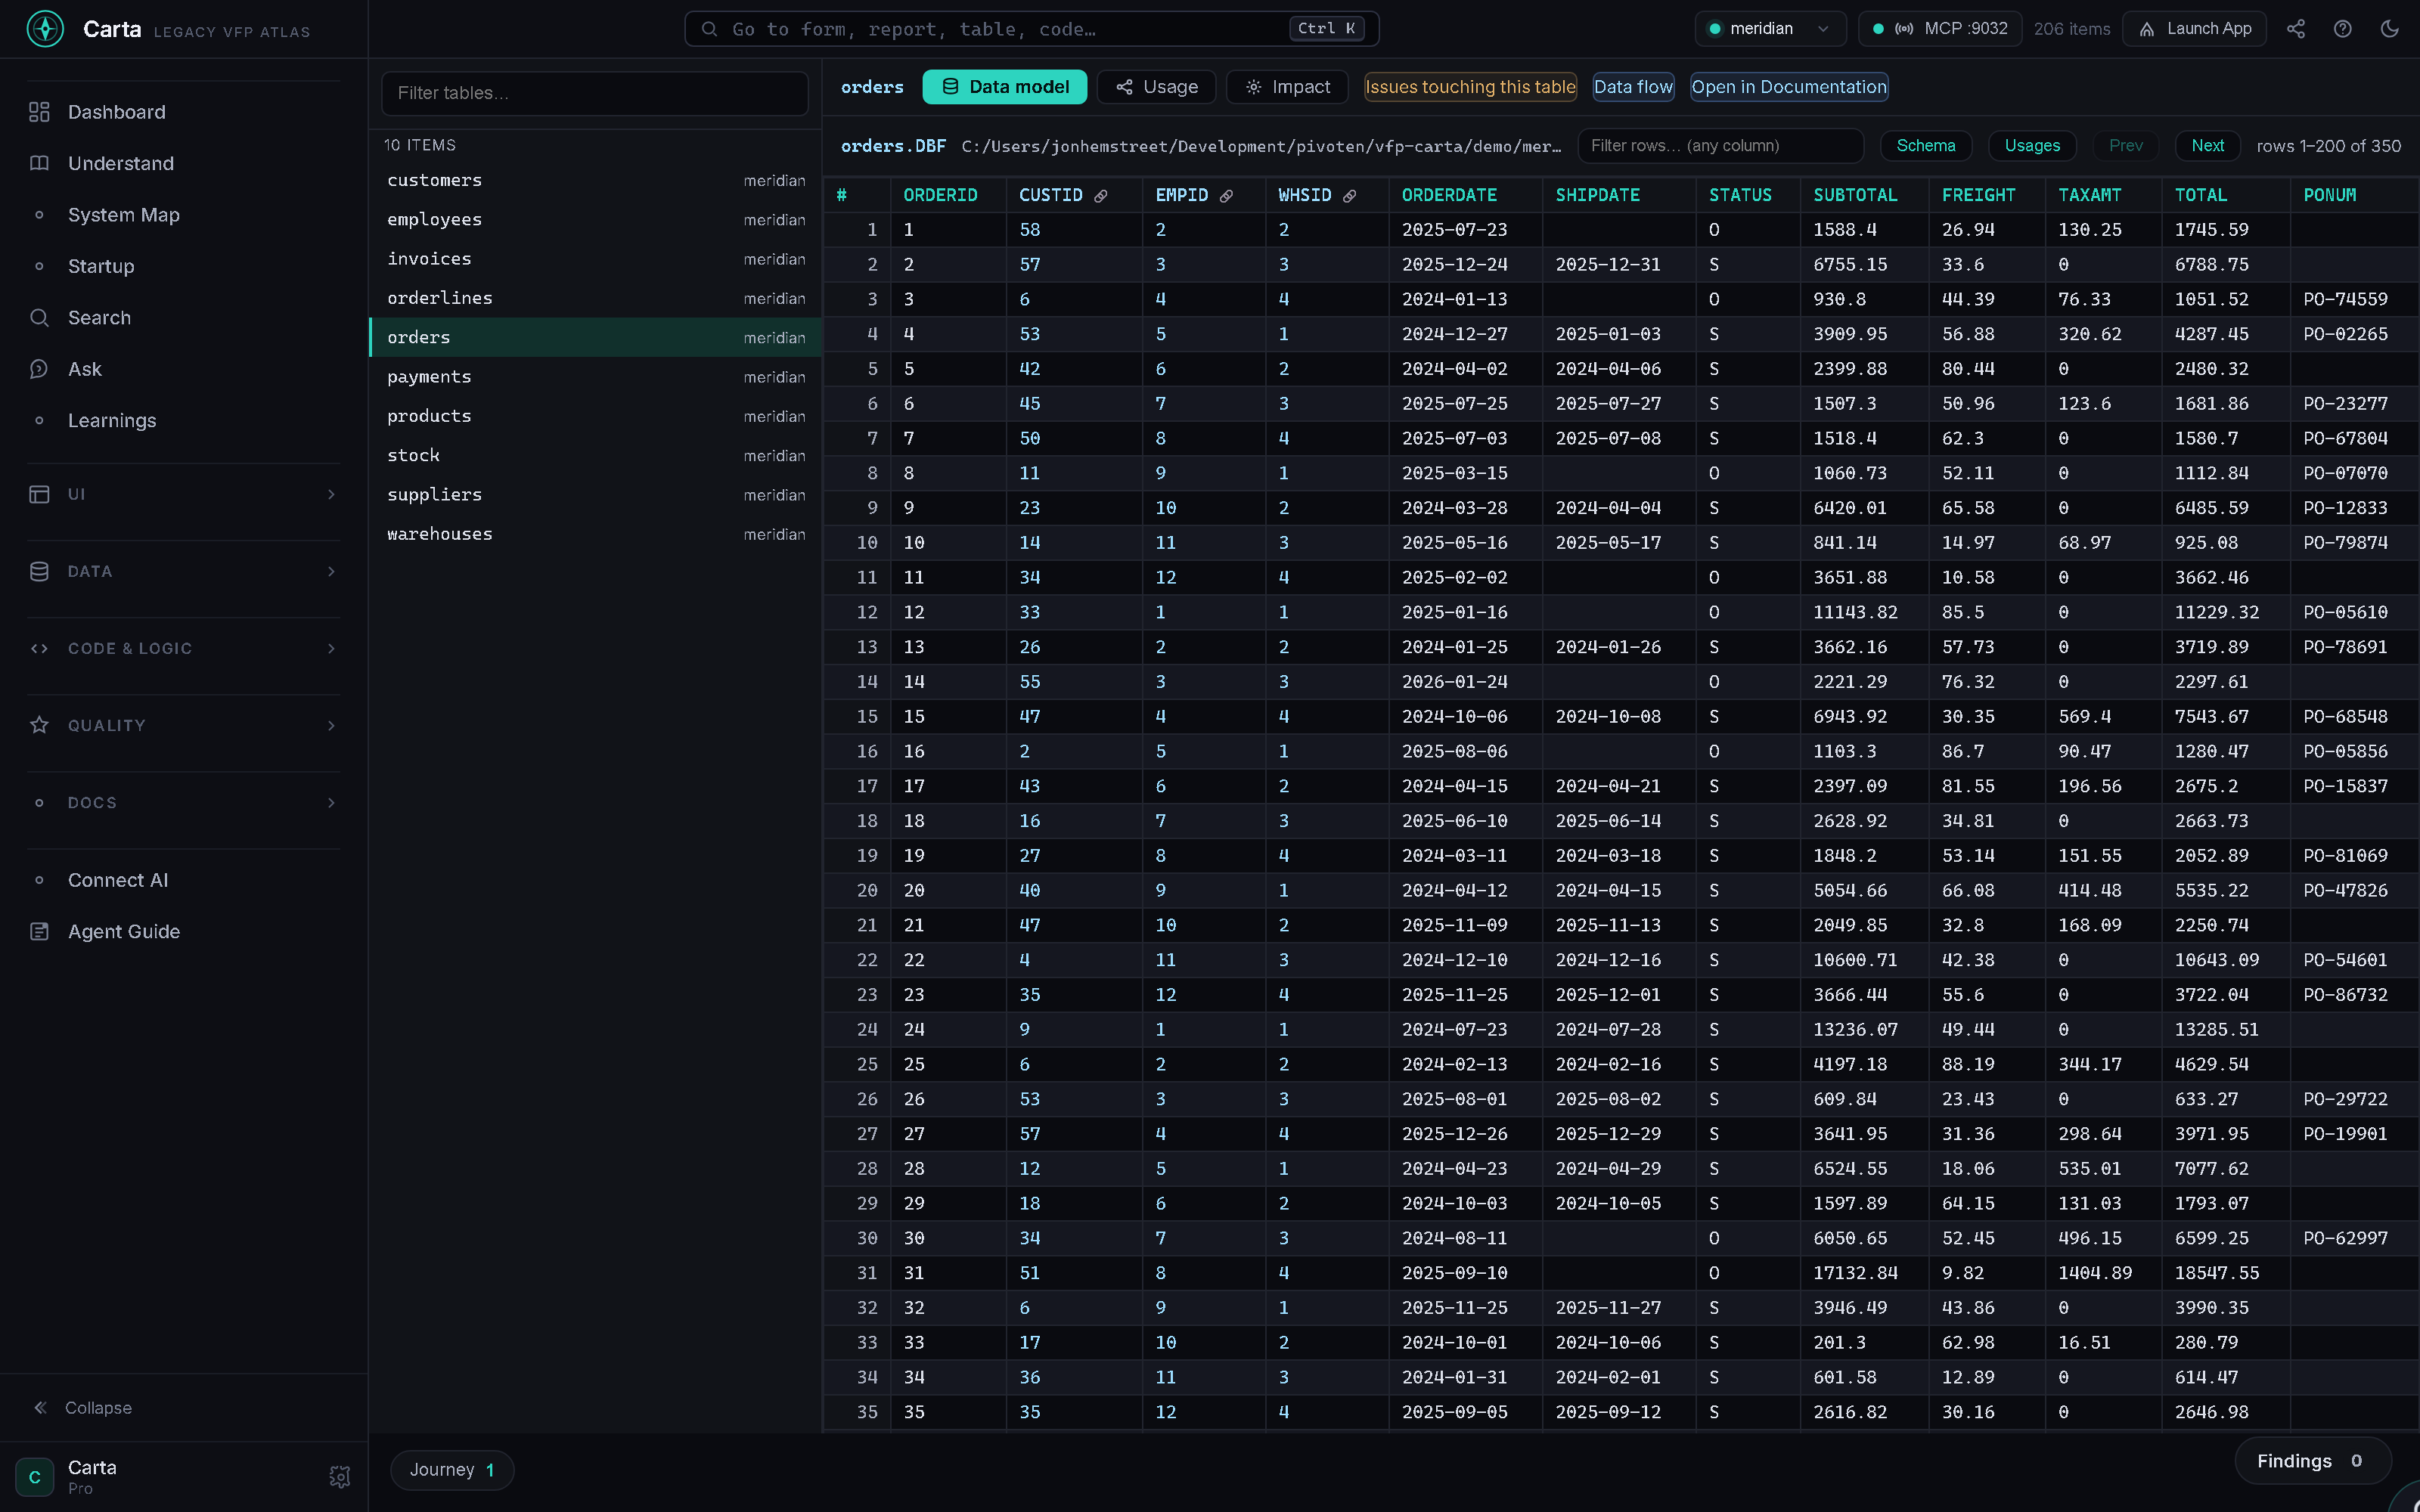Open settings gear next to Carta Pro
2420x1512 pixels.
pyautogui.click(x=340, y=1476)
